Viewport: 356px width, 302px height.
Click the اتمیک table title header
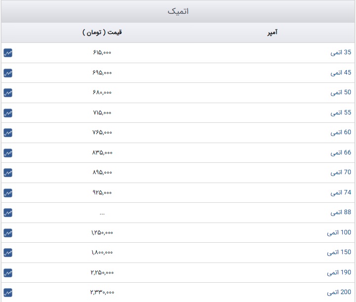pos(178,11)
